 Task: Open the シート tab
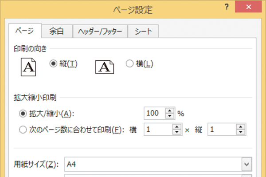click(x=143, y=31)
